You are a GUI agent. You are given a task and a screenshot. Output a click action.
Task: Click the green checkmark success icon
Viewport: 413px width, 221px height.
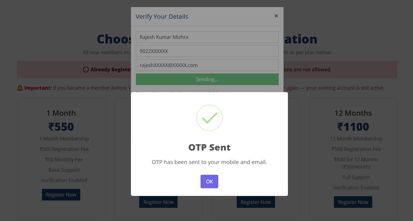click(209, 118)
